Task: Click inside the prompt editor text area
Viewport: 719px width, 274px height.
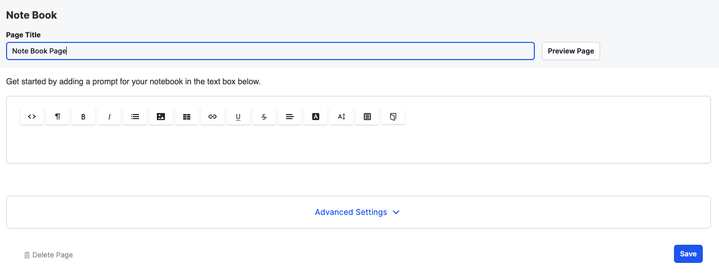Action: click(x=358, y=144)
